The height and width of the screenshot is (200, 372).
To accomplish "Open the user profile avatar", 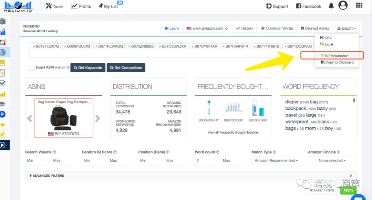I will tap(343, 6).
